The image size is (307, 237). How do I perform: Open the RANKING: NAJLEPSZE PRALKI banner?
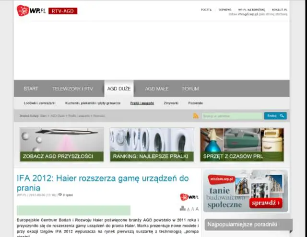[152, 145]
